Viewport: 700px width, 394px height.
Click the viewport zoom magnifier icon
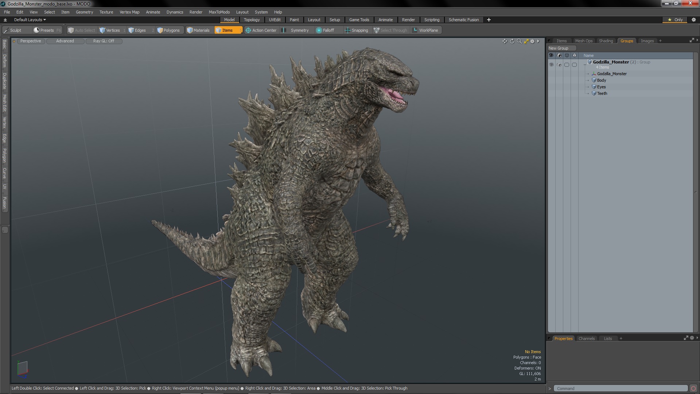click(519, 41)
